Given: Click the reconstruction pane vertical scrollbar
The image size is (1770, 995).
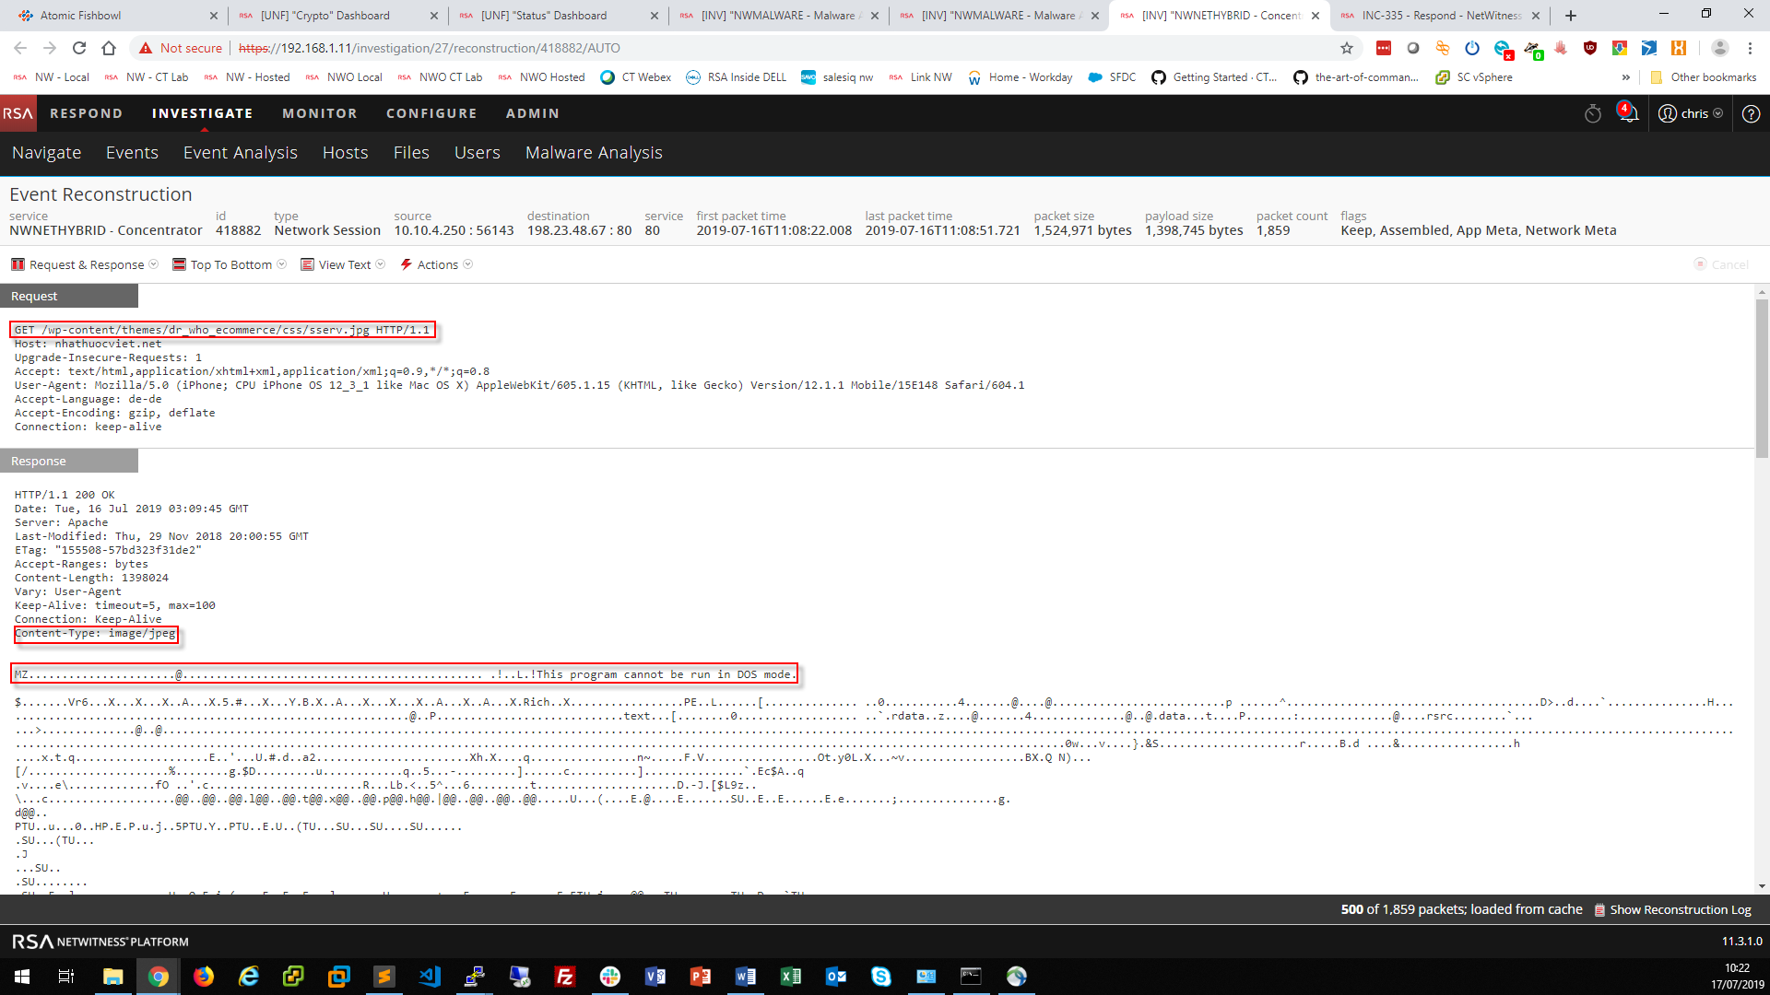Looking at the screenshot, I should coord(1762,378).
